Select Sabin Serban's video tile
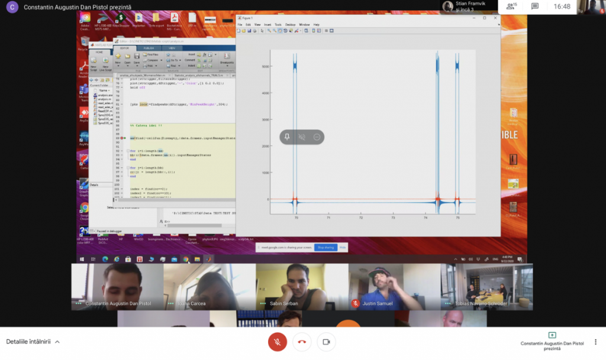This screenshot has width=606, height=360. pos(302,287)
